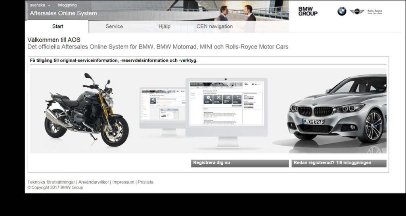Click the Få tillgång till original-serviceinformation heading
406x216 pixels.
tap(114, 60)
